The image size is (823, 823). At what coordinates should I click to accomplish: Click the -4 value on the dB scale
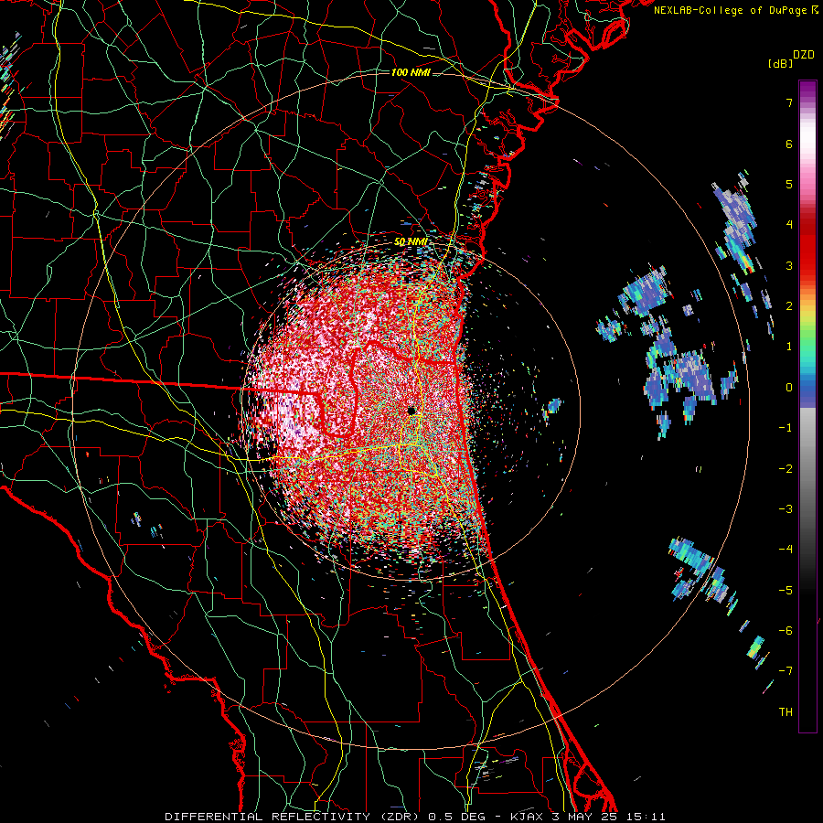(786, 550)
